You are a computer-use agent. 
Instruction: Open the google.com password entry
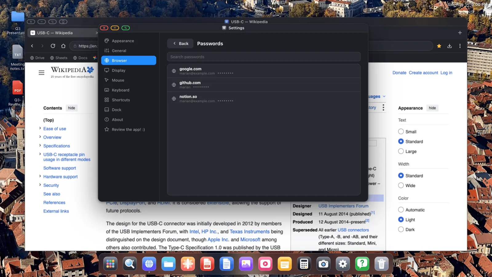tap(264, 71)
